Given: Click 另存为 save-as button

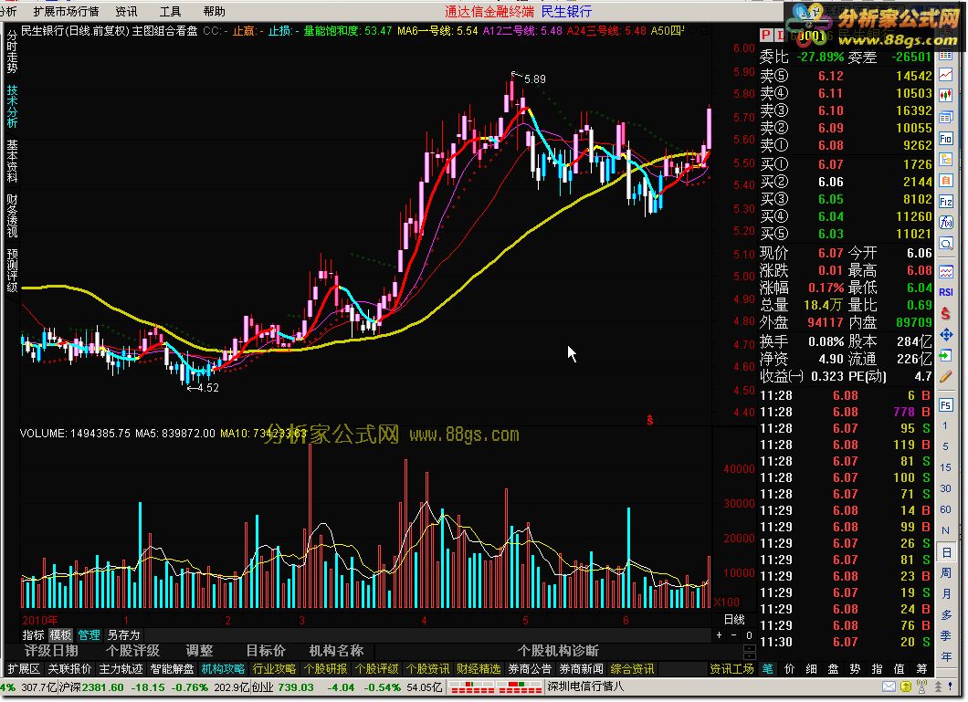Looking at the screenshot, I should click(123, 634).
